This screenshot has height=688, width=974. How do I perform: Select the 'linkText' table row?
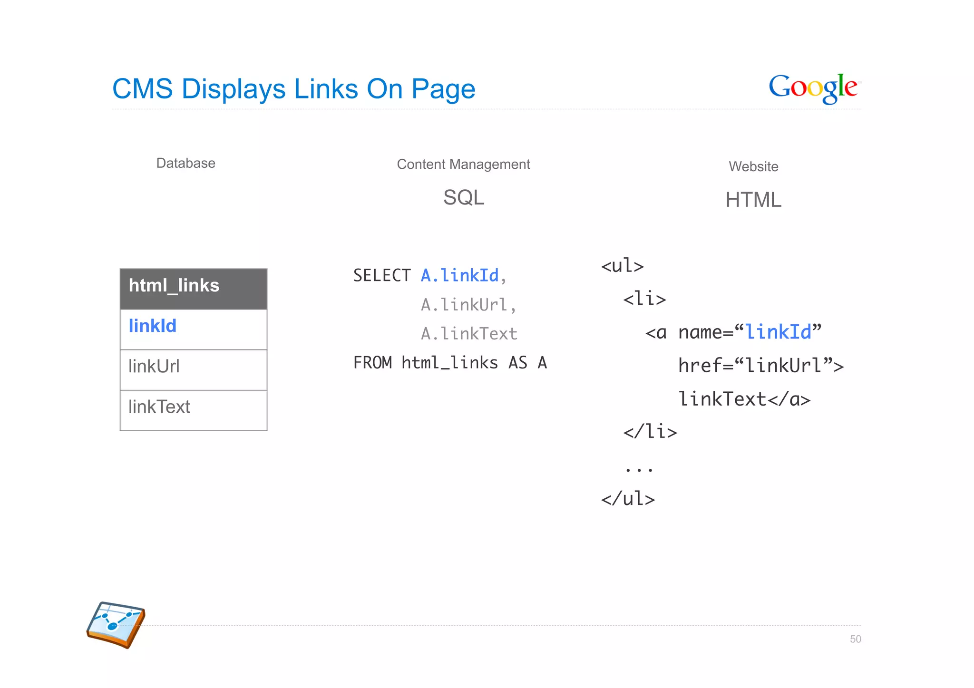(x=194, y=410)
